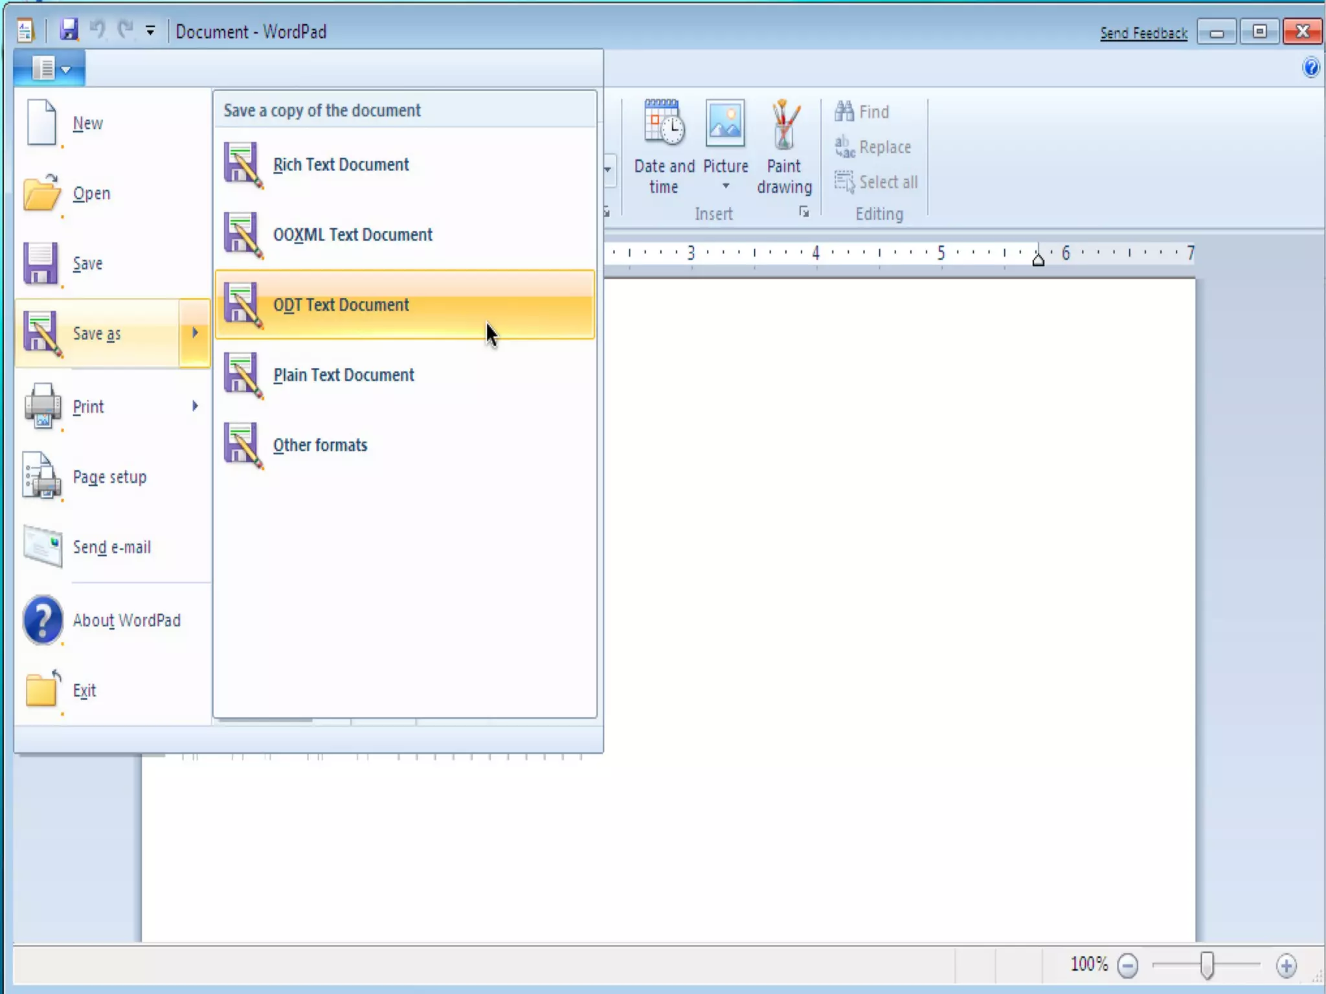
Task: Click the Picture insert icon
Action: click(x=725, y=122)
